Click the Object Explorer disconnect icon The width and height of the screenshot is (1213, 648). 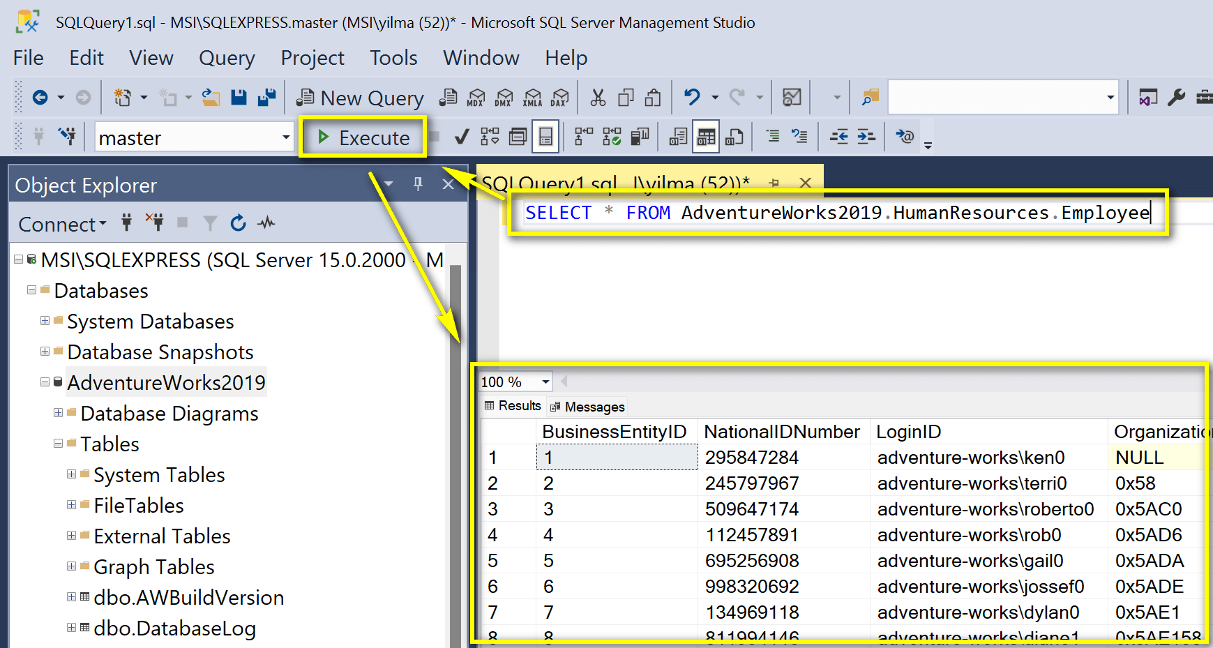(154, 223)
